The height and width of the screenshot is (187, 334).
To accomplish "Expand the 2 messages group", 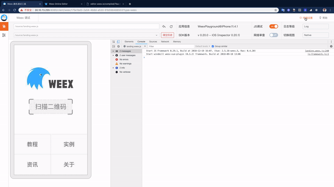I will 113,51.
